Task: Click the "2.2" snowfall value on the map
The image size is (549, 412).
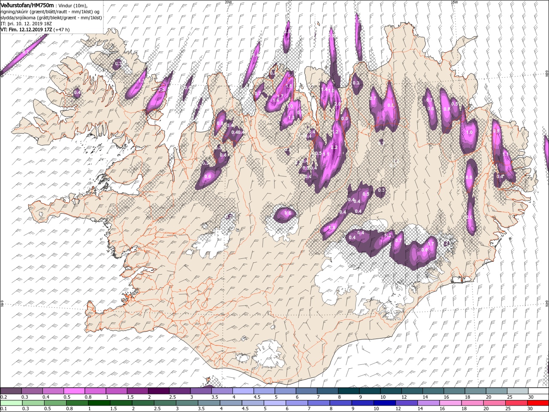Action: tap(334, 147)
